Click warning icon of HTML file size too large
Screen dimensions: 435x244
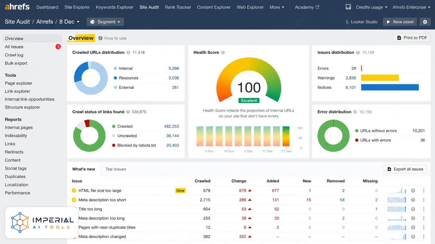[74, 191]
